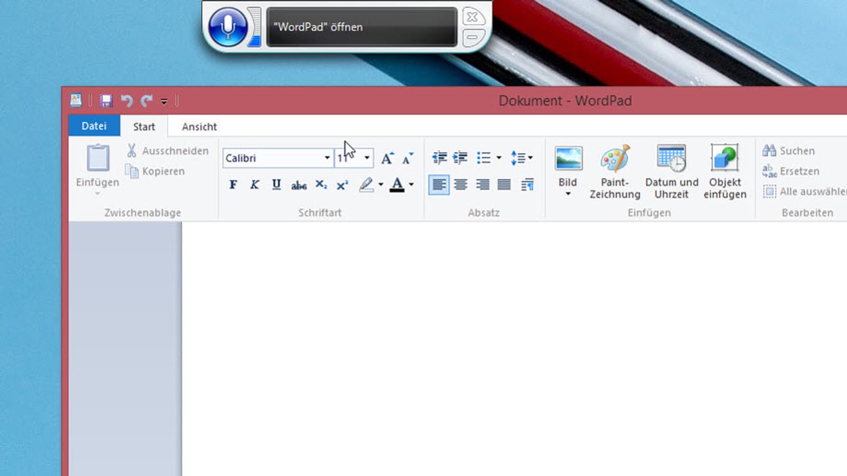Increase paragraph indent
Screen dimensions: 847x476
click(x=460, y=158)
